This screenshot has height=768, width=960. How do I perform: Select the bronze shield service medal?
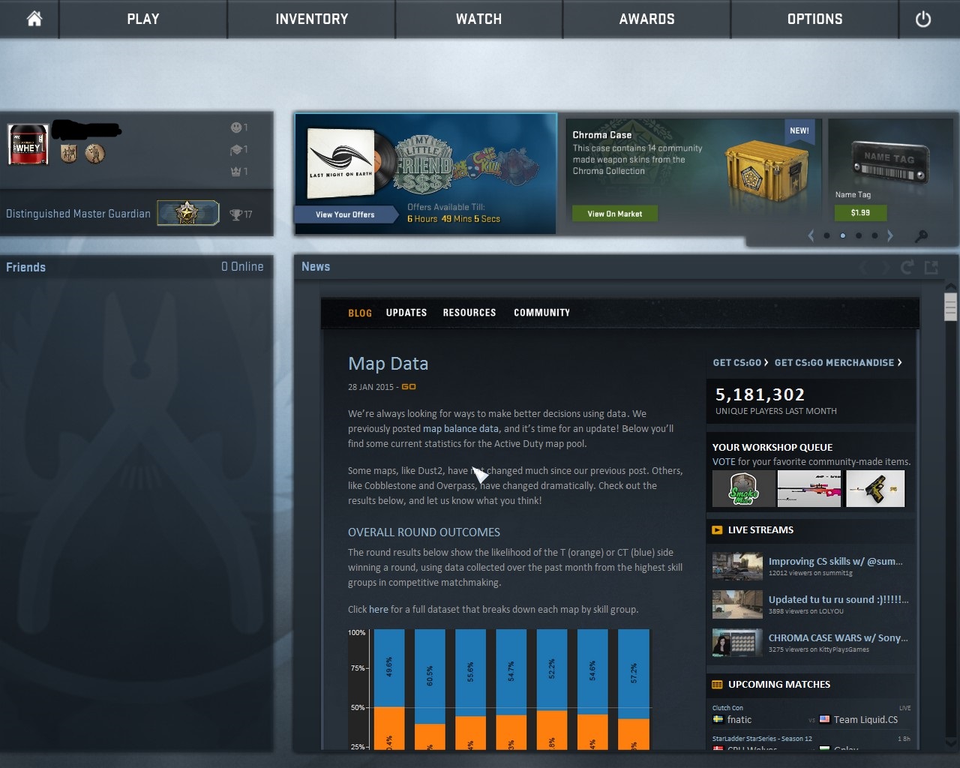69,154
